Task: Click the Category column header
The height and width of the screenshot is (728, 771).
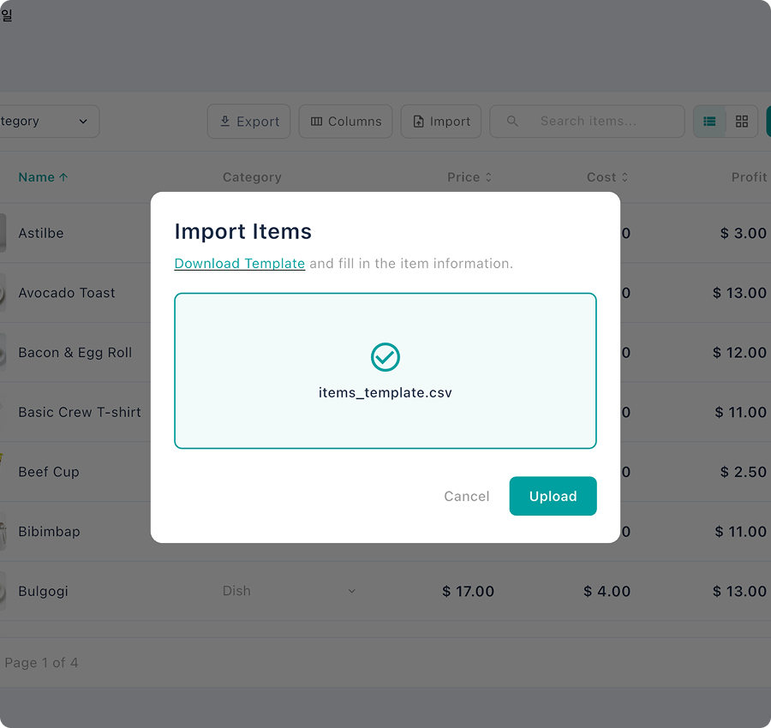Action: coord(252,177)
